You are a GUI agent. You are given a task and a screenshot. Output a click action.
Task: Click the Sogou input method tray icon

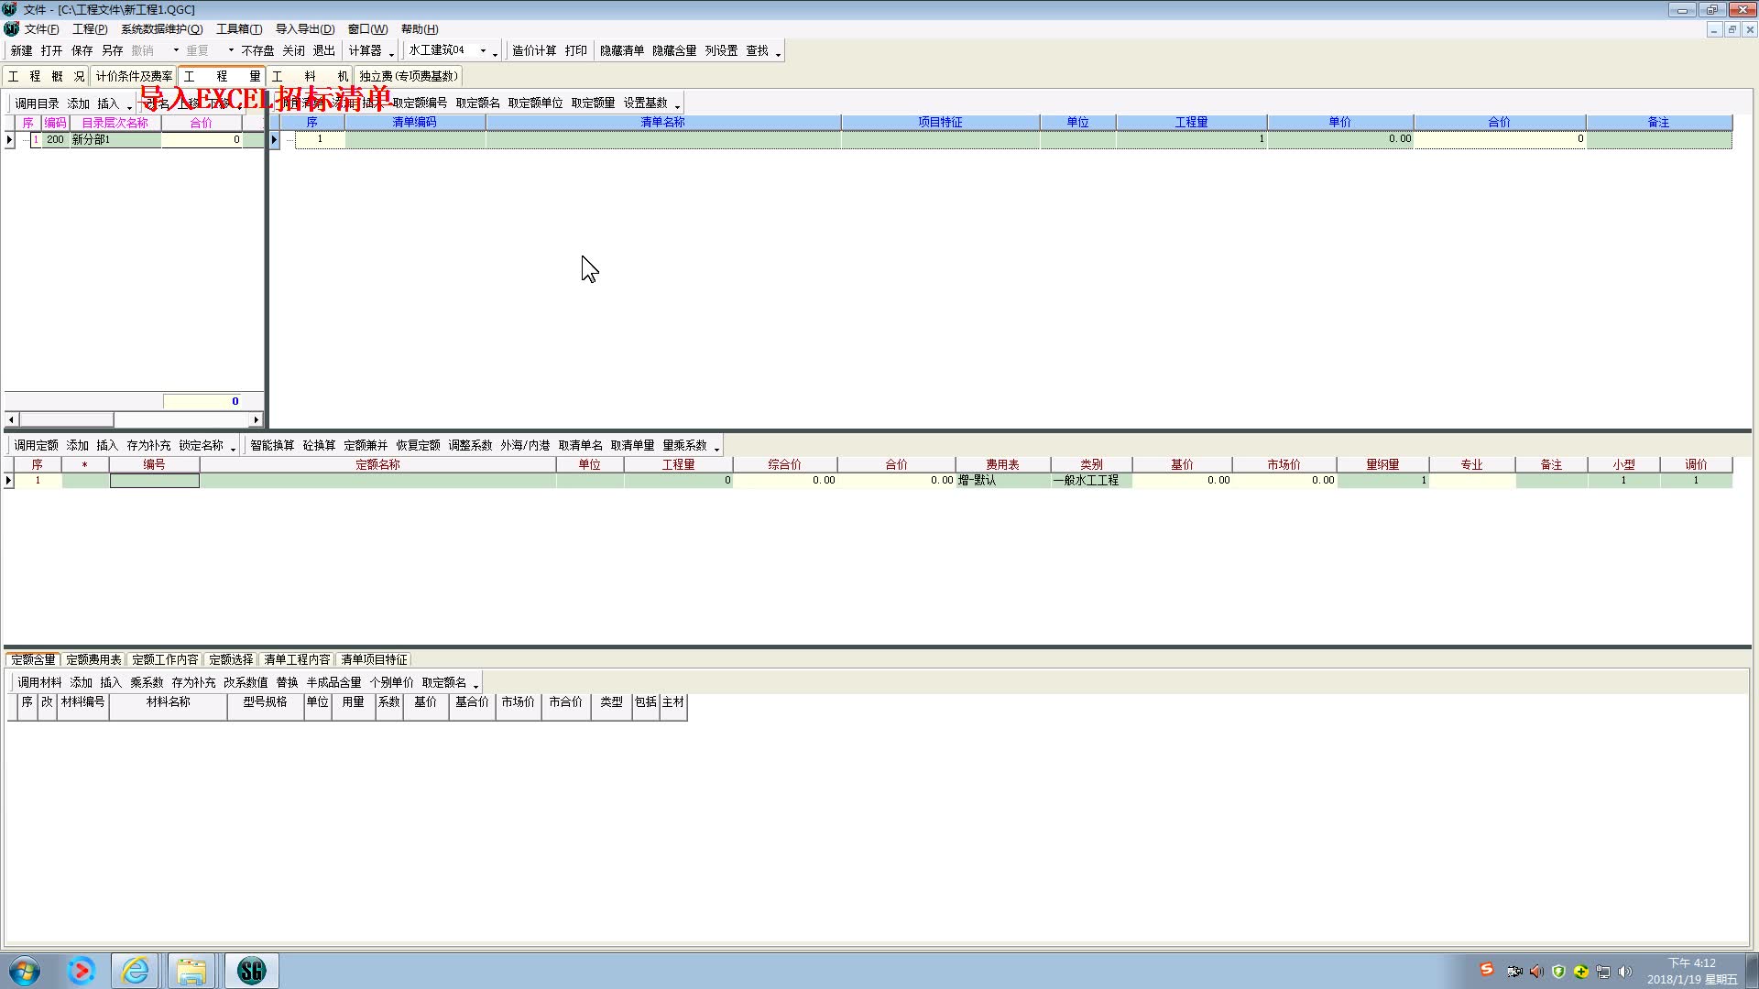[x=1486, y=970]
